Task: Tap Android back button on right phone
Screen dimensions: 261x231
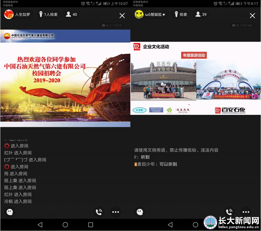Action: 170,225
